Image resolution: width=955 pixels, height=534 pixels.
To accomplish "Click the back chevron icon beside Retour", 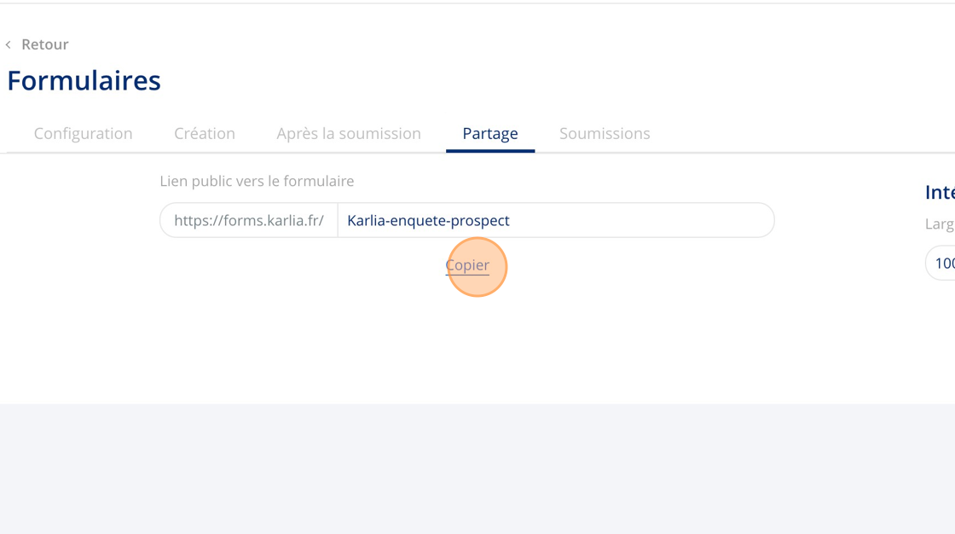I will pyautogui.click(x=9, y=44).
